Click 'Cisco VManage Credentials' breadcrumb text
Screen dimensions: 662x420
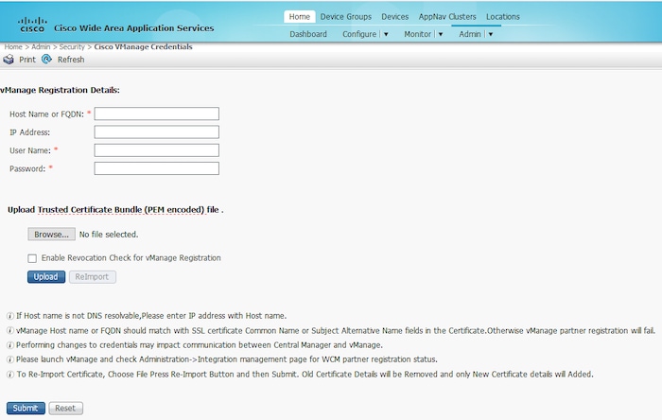[143, 47]
